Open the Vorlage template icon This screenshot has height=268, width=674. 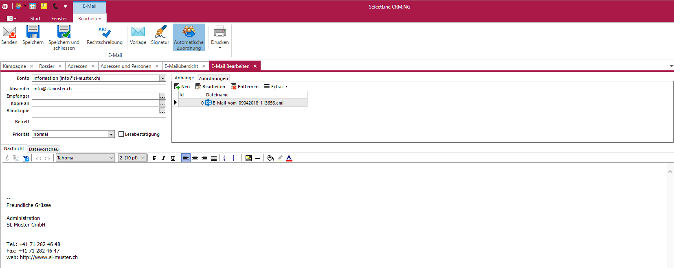[138, 33]
